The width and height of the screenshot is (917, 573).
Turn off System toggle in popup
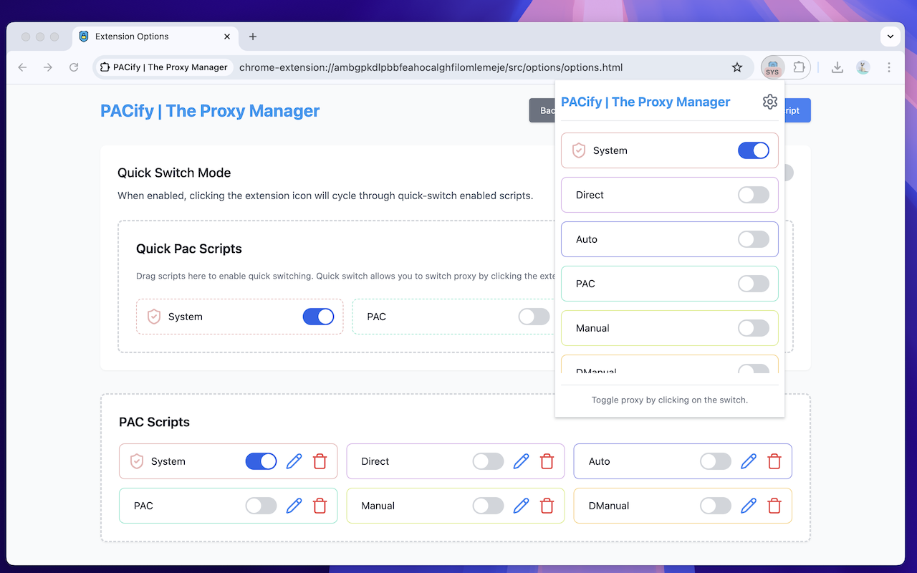tap(754, 150)
